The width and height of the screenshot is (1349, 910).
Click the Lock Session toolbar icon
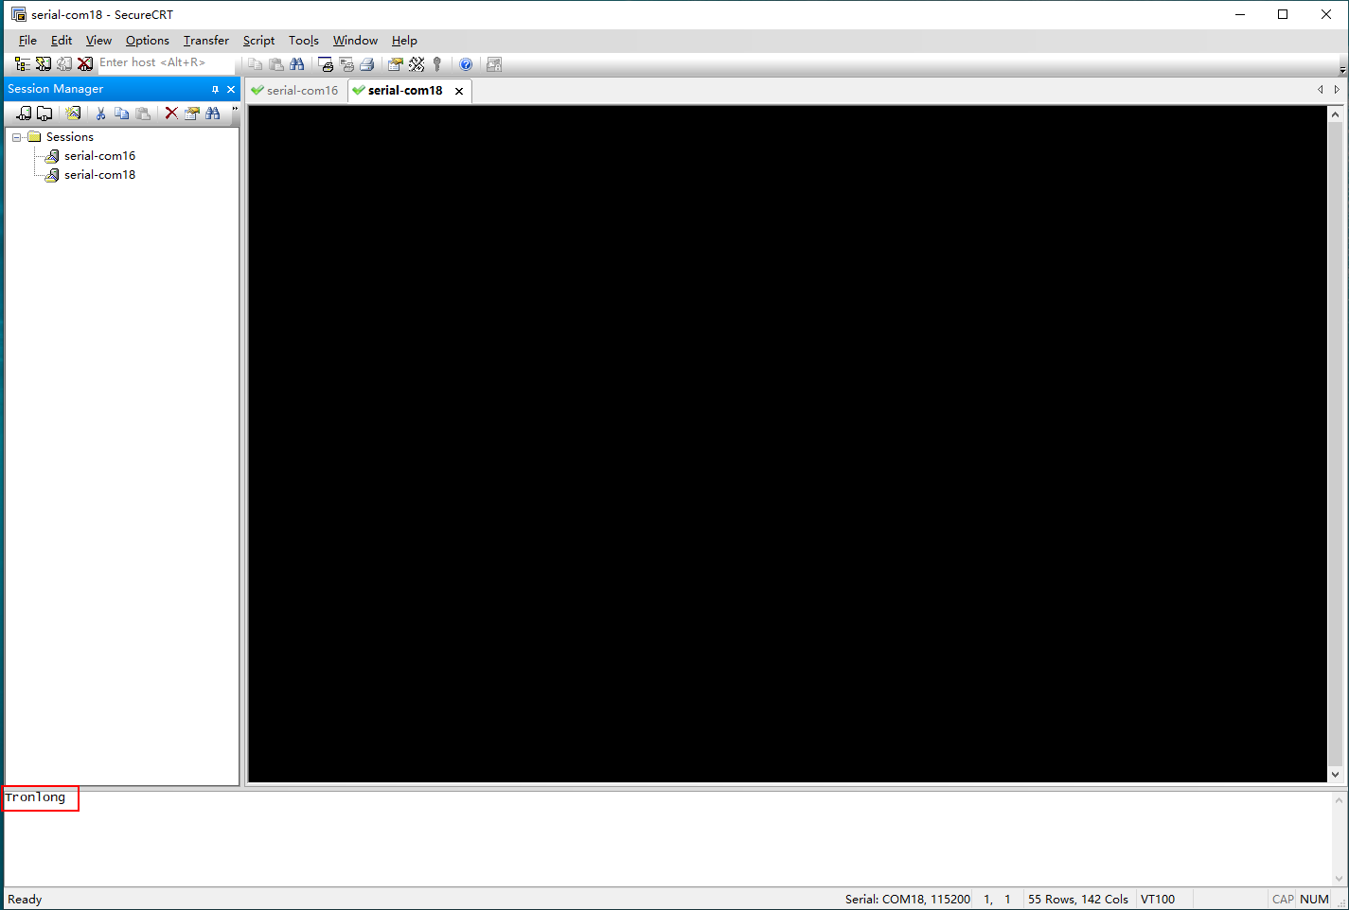coord(494,64)
